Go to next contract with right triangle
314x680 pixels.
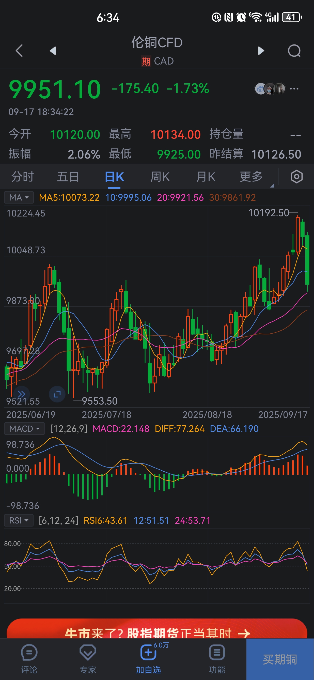261,50
